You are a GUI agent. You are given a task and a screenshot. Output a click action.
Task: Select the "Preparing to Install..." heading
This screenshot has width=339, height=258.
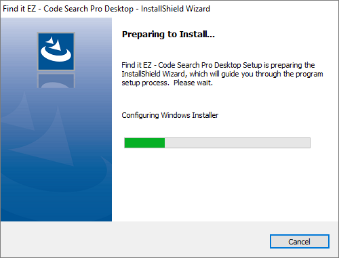(168, 35)
